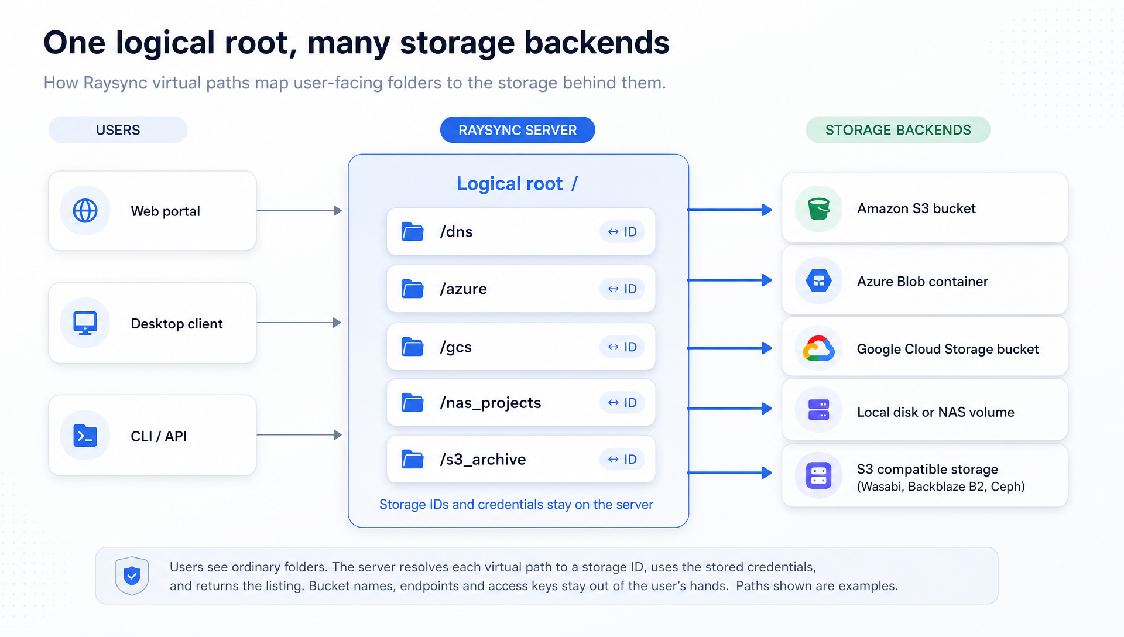
Task: Click the S3 compatible storage icon
Action: tap(818, 475)
